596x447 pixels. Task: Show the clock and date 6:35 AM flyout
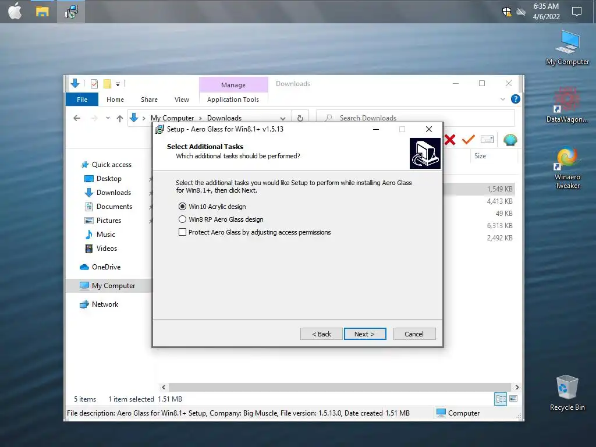tap(546, 12)
